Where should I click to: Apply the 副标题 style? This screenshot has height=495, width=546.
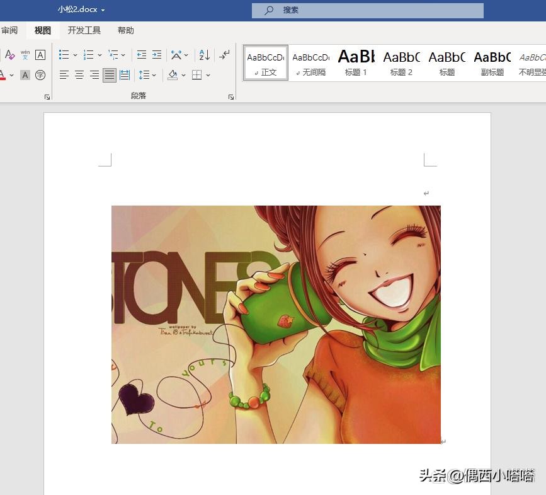click(492, 63)
